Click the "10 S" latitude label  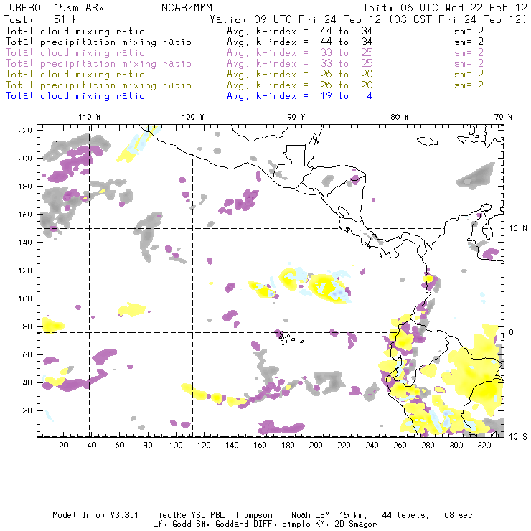518,437
